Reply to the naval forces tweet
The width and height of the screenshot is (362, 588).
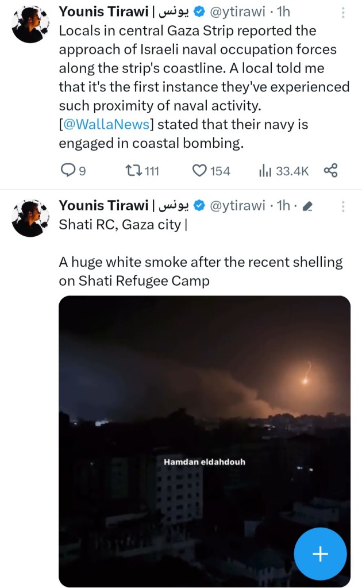(68, 171)
